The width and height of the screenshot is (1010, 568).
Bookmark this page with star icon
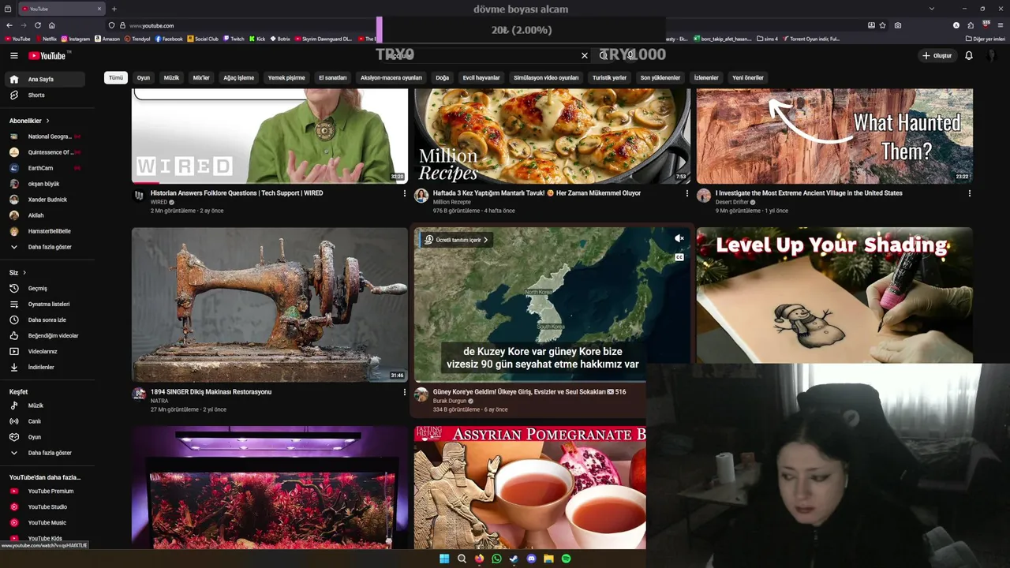[883, 25]
